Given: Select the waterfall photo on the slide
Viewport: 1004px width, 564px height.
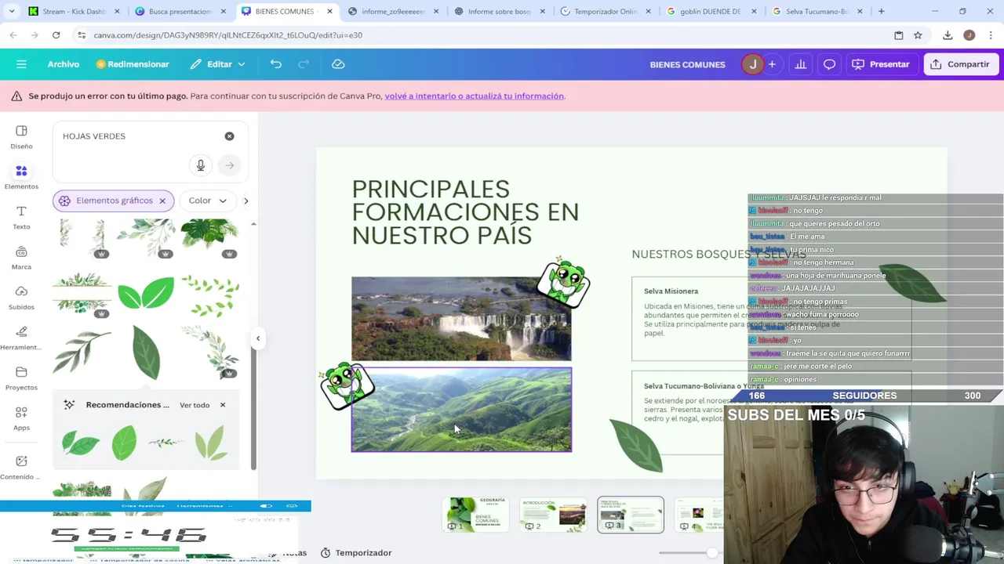Looking at the screenshot, I should click(x=461, y=318).
